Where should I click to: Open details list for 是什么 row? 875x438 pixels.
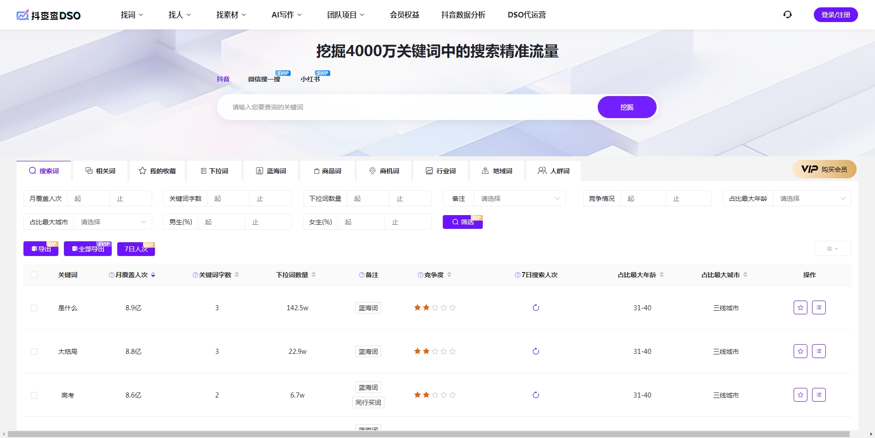point(818,307)
